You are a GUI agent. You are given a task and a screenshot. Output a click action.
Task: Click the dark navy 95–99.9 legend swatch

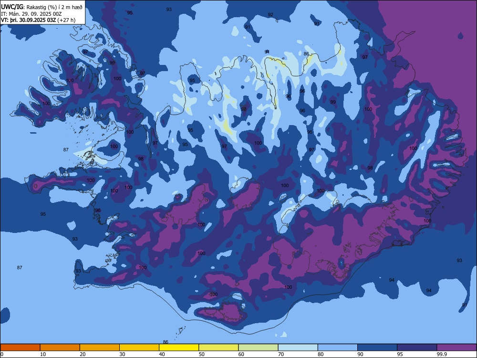coord(417,347)
